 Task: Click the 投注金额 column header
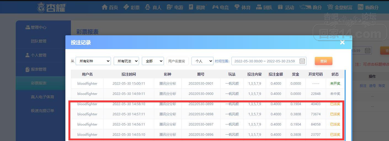click(276, 74)
